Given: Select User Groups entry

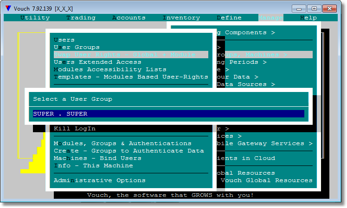Looking at the screenshot, I should [77, 47].
